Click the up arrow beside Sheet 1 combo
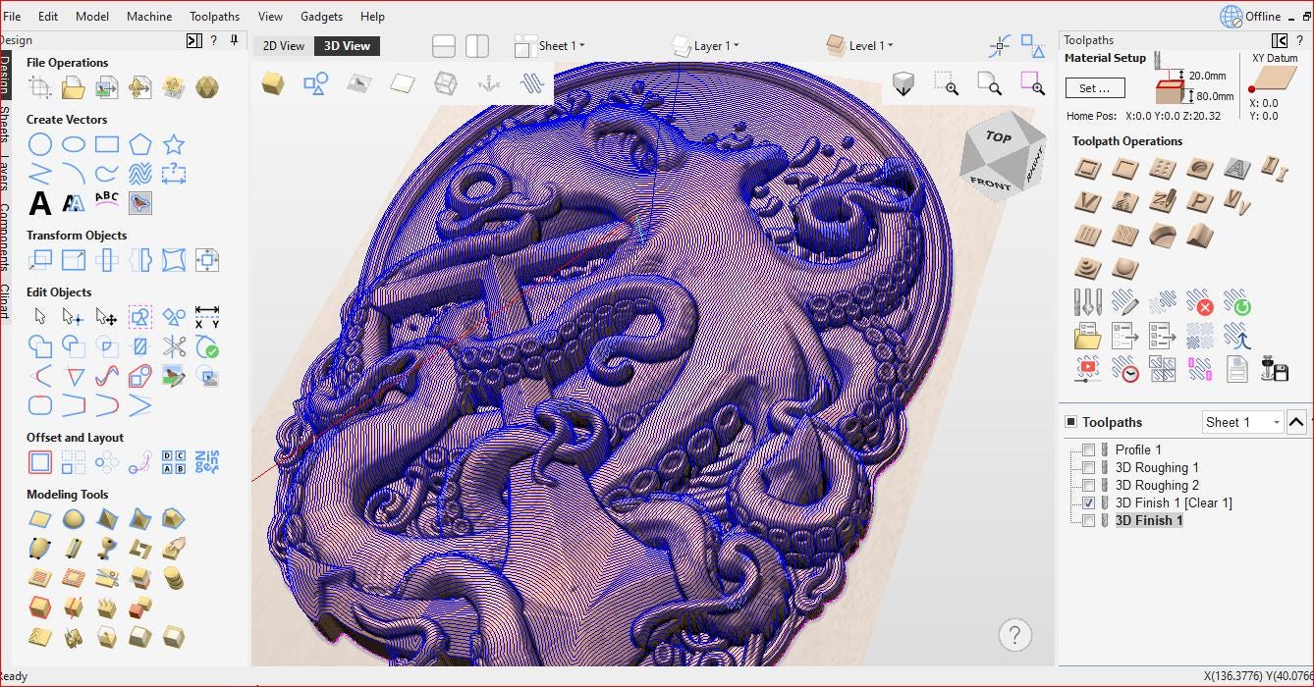Viewport: 1314px width, 687px height. pyautogui.click(x=1296, y=422)
